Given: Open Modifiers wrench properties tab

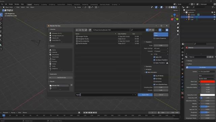Looking at the screenshot, I should [182, 77].
